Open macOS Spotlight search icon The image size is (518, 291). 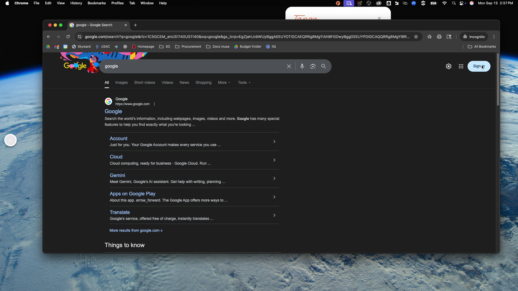[x=454, y=3]
